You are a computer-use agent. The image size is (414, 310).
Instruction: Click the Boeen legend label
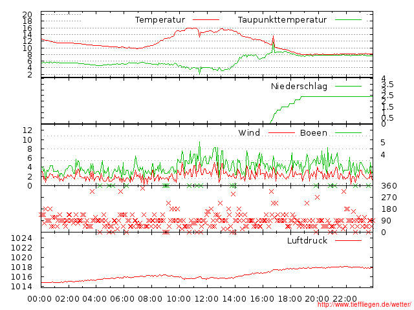click(313, 132)
